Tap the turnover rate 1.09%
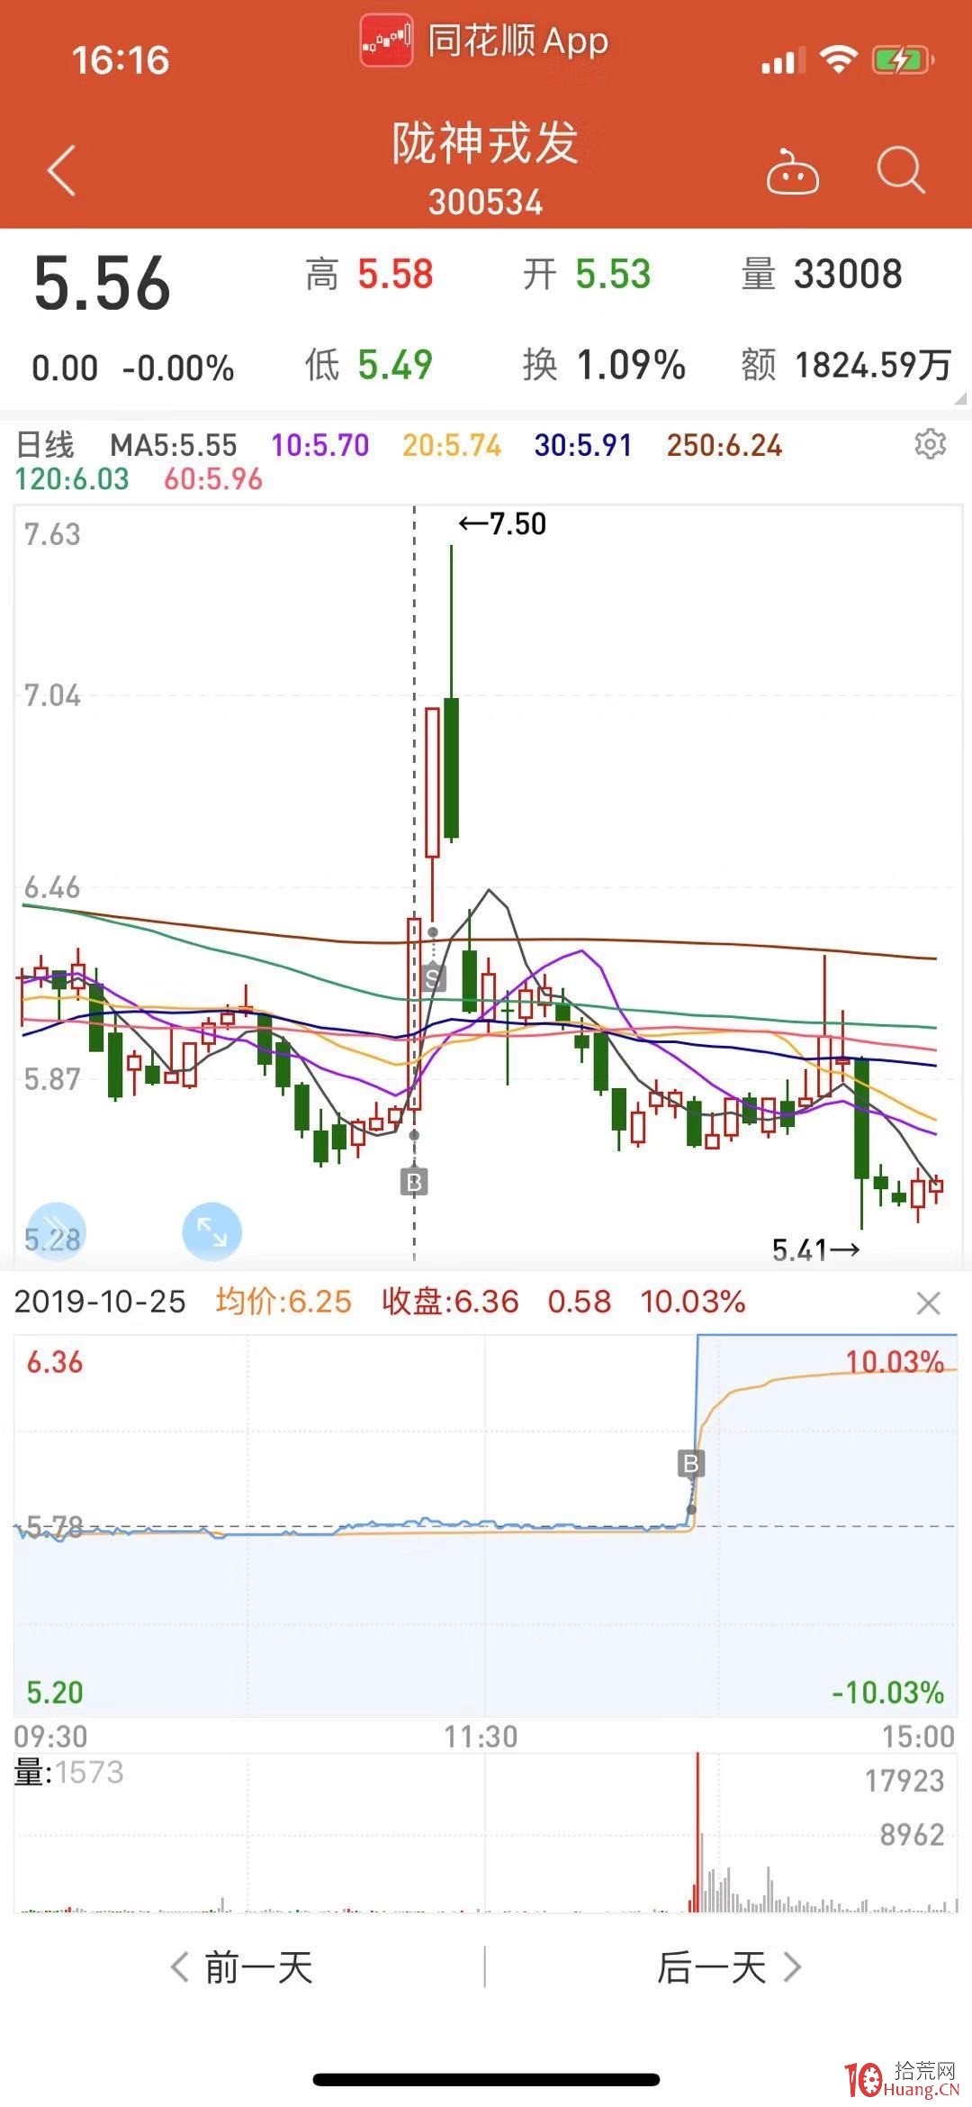The height and width of the screenshot is (2107, 972). click(x=631, y=365)
